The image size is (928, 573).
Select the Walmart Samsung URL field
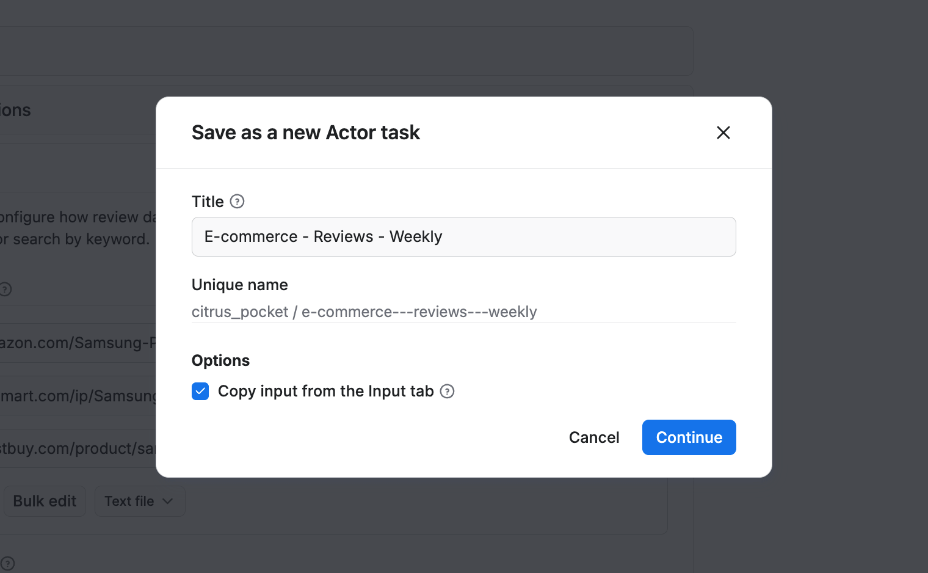click(x=78, y=396)
